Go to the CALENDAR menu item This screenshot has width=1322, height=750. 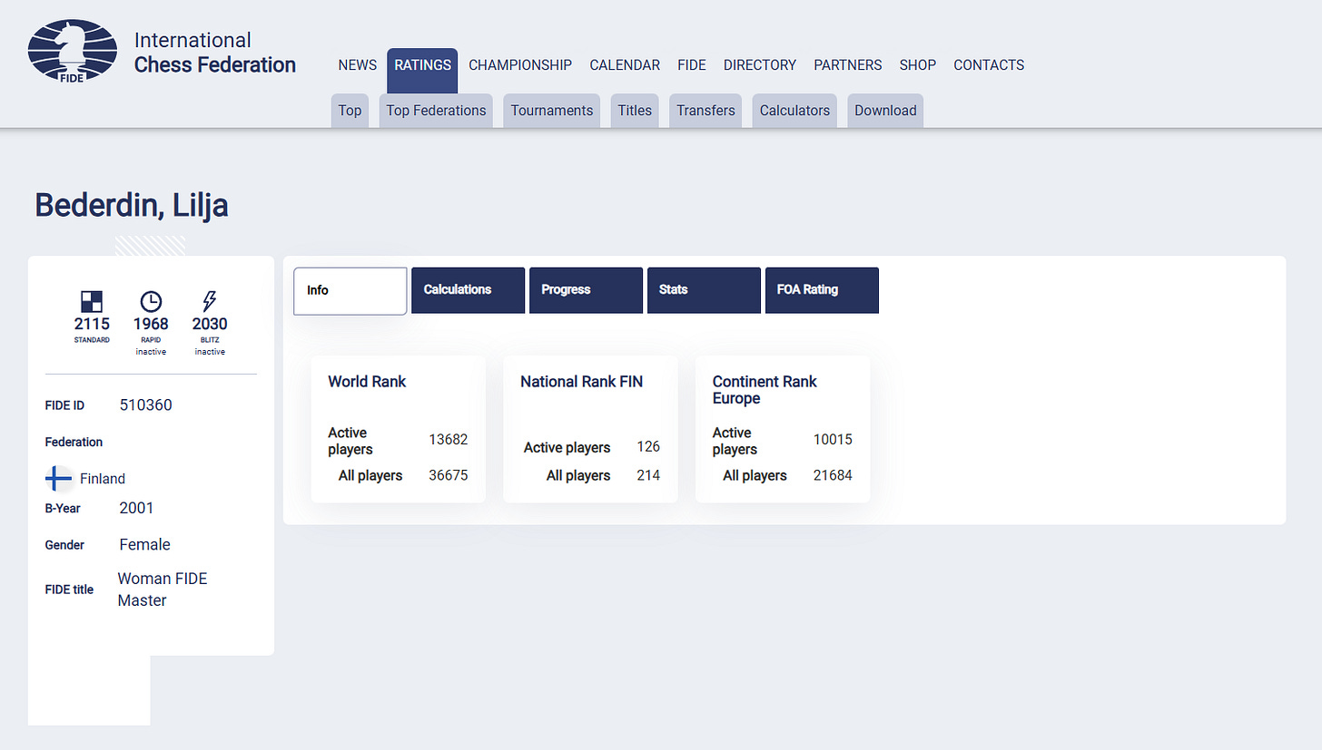point(625,65)
